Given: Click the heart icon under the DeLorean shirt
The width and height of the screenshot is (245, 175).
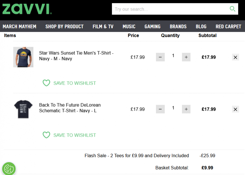Looking at the screenshot, I should point(46,135).
